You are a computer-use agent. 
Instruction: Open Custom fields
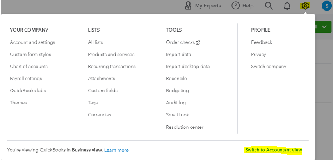pos(103,91)
